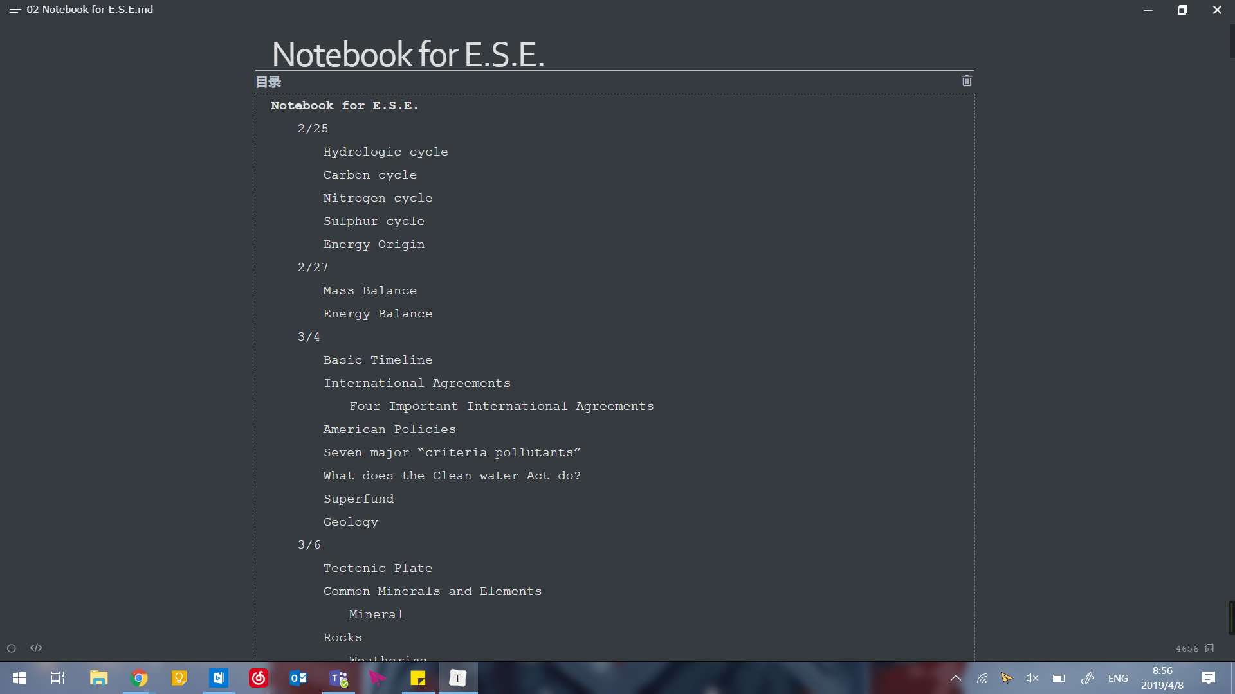The image size is (1235, 694).
Task: Open Action Center in the system tray
Action: (x=1208, y=678)
